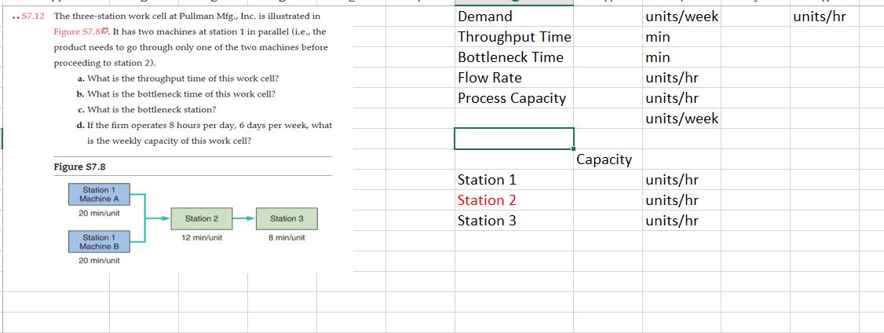Image resolution: width=884 pixels, height=333 pixels.
Task: Select the Flow Rate cell
Action: point(513,77)
